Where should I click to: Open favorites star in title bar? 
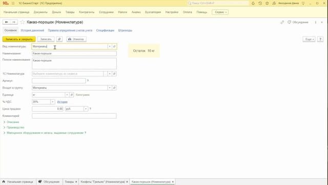(267, 4)
